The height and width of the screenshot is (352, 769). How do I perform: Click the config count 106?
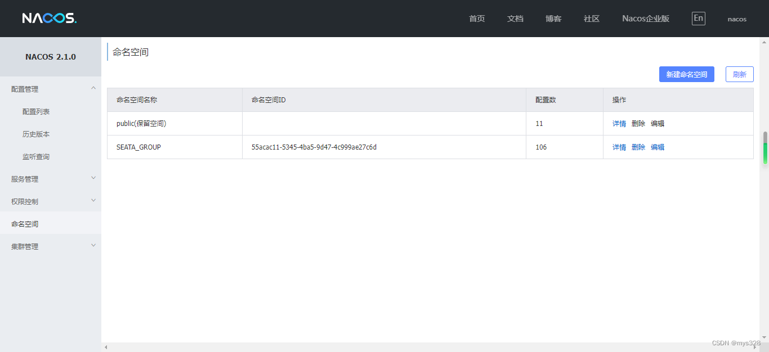(541, 147)
